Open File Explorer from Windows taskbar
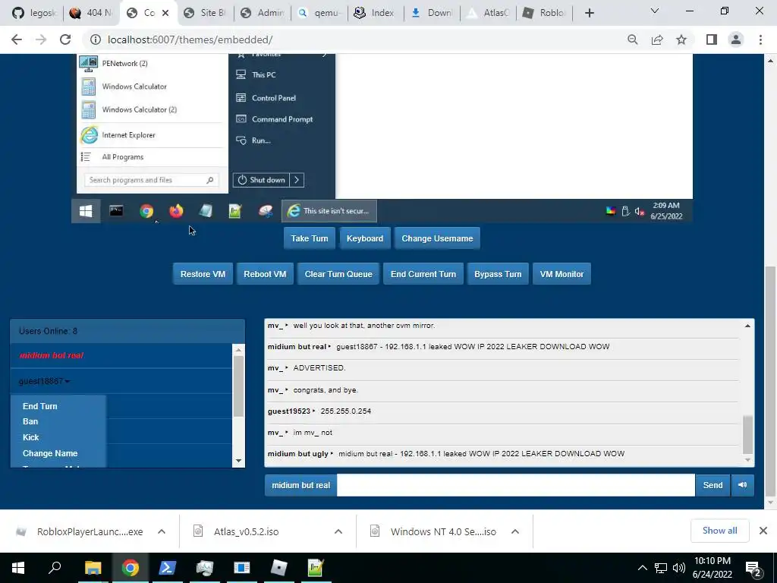777x583 pixels. pyautogui.click(x=93, y=568)
